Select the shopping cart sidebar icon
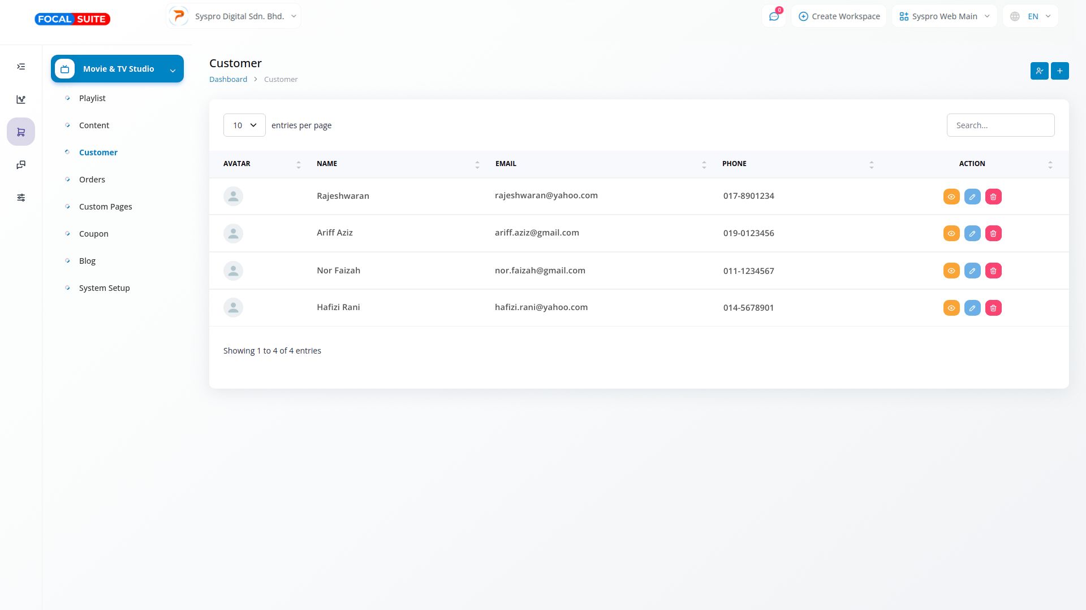 pyautogui.click(x=21, y=132)
